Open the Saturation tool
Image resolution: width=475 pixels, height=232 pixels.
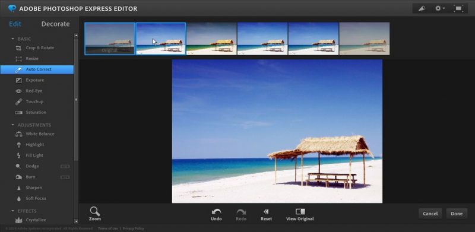tap(37, 112)
